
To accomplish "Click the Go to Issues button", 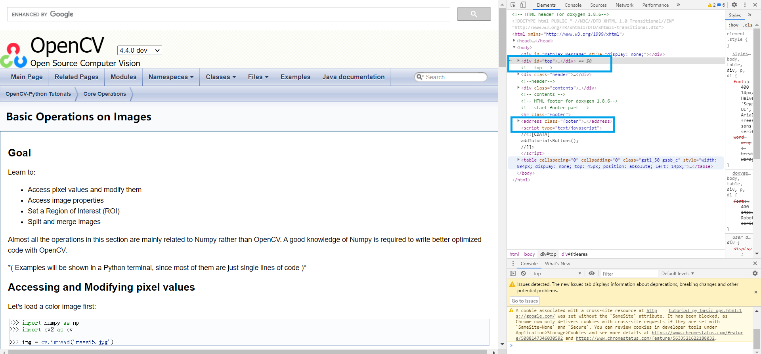I will tap(524, 301).
